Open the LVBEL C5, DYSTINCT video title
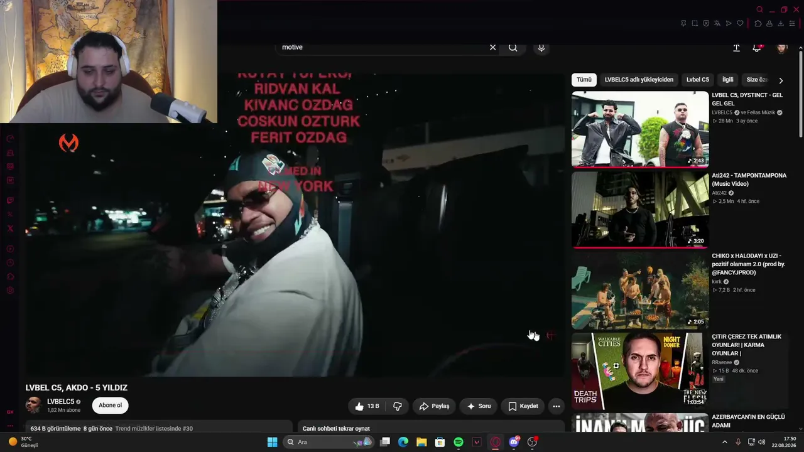Image resolution: width=804 pixels, height=452 pixels. point(747,99)
